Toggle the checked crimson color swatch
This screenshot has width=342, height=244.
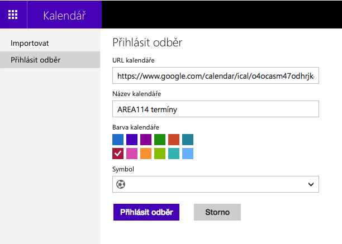tap(118, 154)
